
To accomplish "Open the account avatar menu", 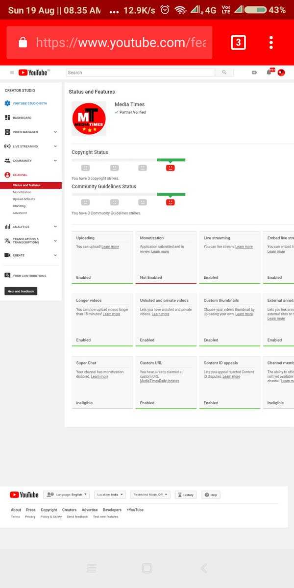I will click(281, 73).
